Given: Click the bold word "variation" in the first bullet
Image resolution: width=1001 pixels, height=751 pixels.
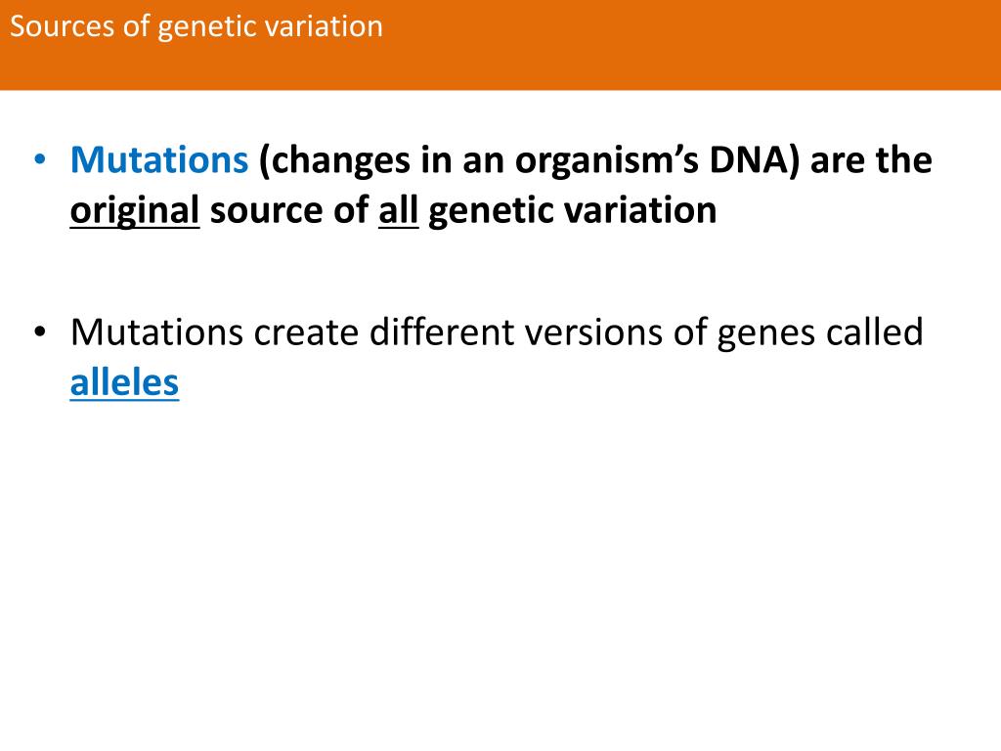Looking at the screenshot, I should point(641,210).
